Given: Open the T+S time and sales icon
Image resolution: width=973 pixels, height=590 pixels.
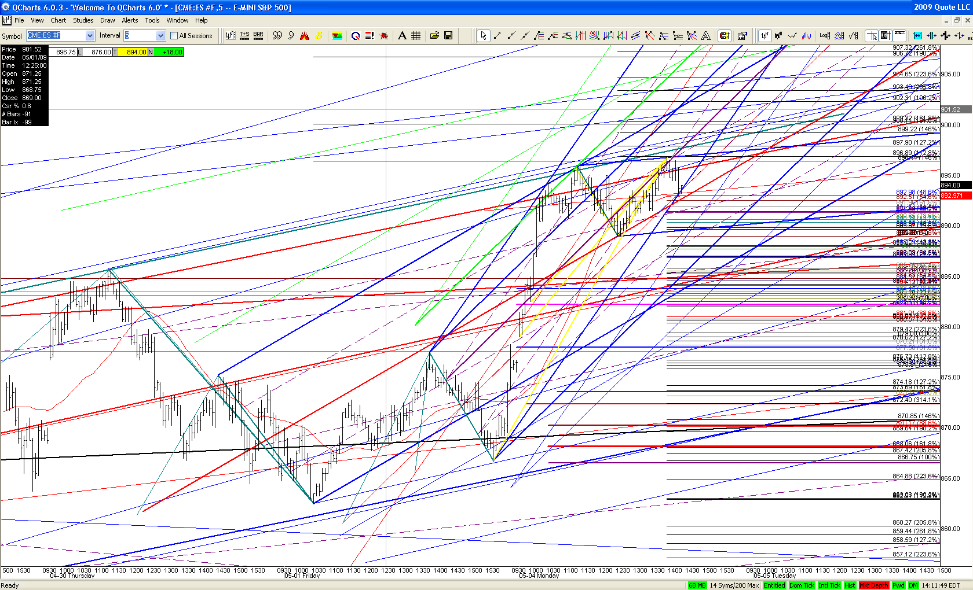Looking at the screenshot, I should tap(244, 36).
